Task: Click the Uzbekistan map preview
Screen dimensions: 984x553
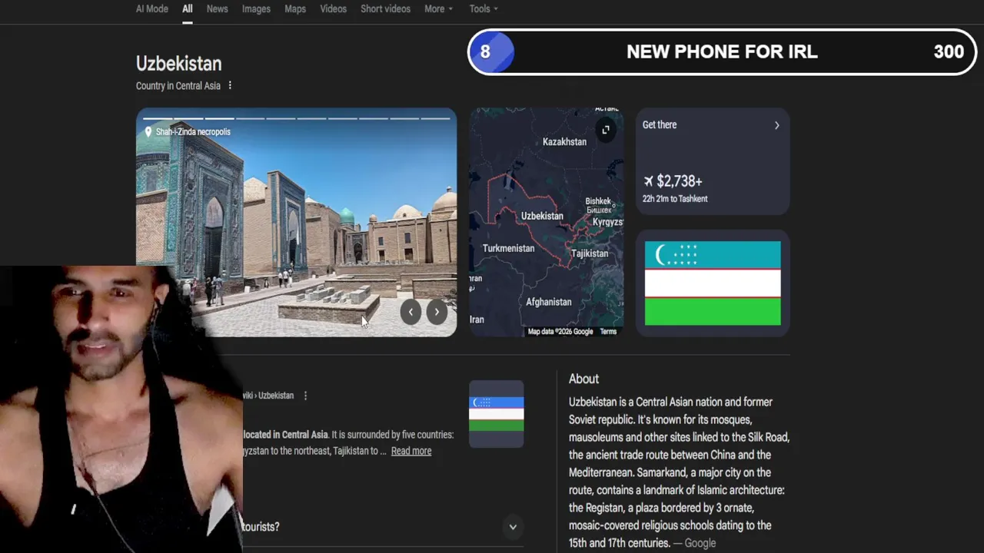Action: click(x=547, y=223)
